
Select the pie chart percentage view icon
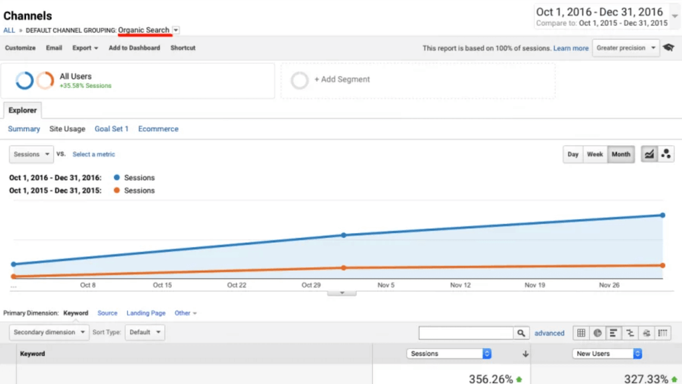click(x=597, y=333)
